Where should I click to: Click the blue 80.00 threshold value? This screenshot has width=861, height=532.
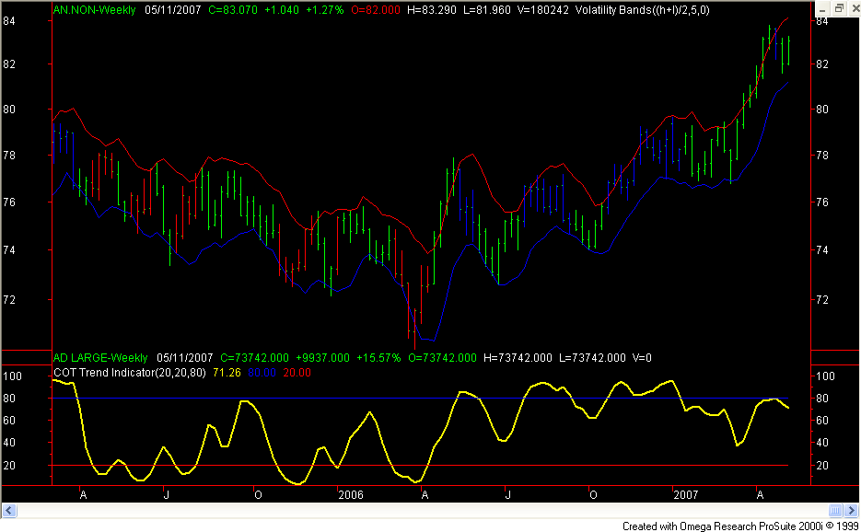coord(262,373)
